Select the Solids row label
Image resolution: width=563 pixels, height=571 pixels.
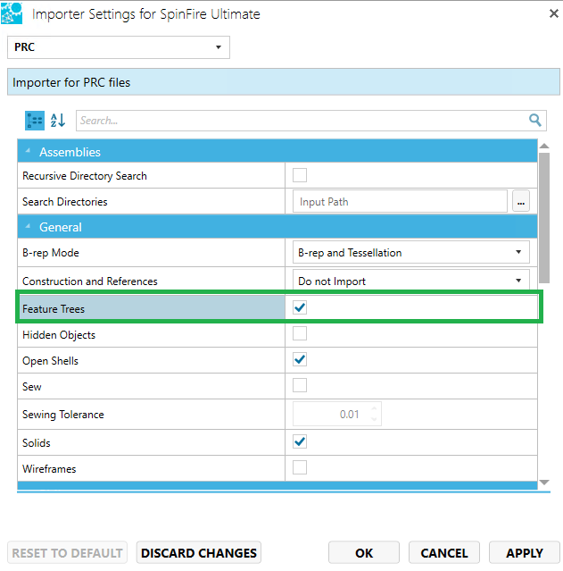(x=37, y=443)
